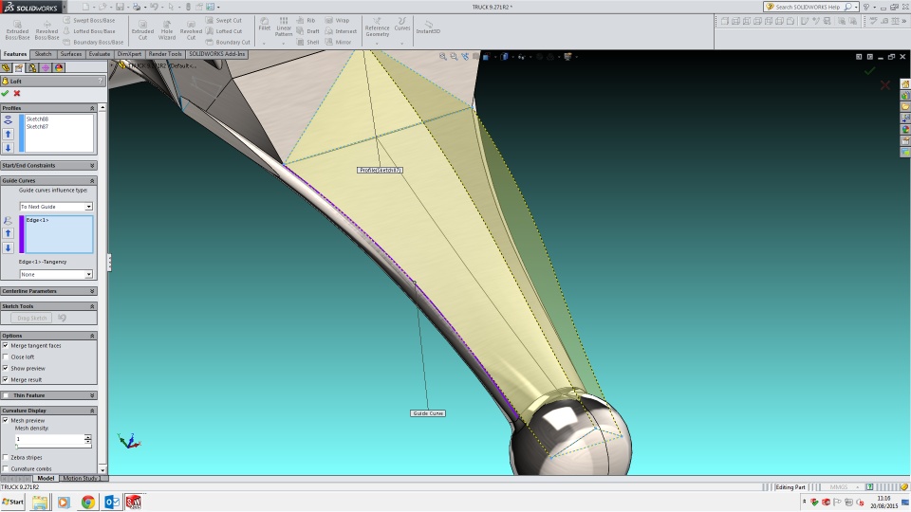Viewport: 911px width, 512px height.
Task: Expand the Centerline Parameters section
Action: [92, 291]
